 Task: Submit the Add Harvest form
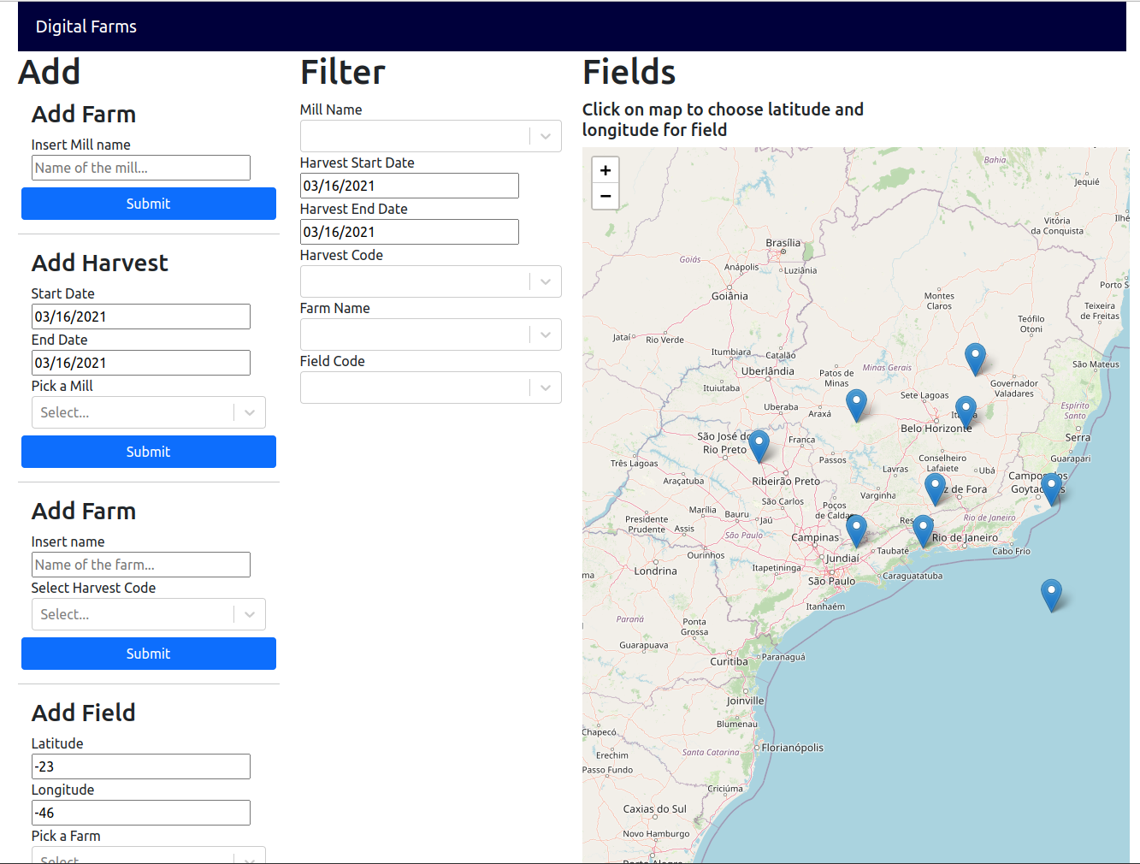[149, 452]
